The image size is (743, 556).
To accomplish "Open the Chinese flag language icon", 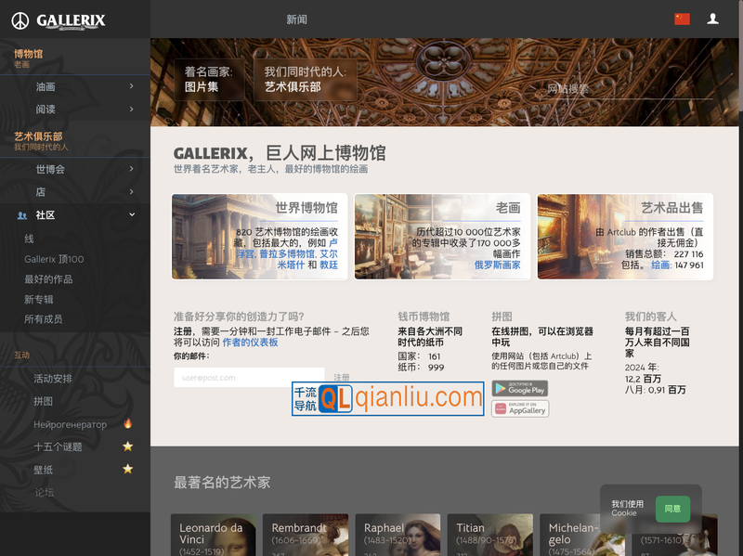I will click(x=683, y=18).
